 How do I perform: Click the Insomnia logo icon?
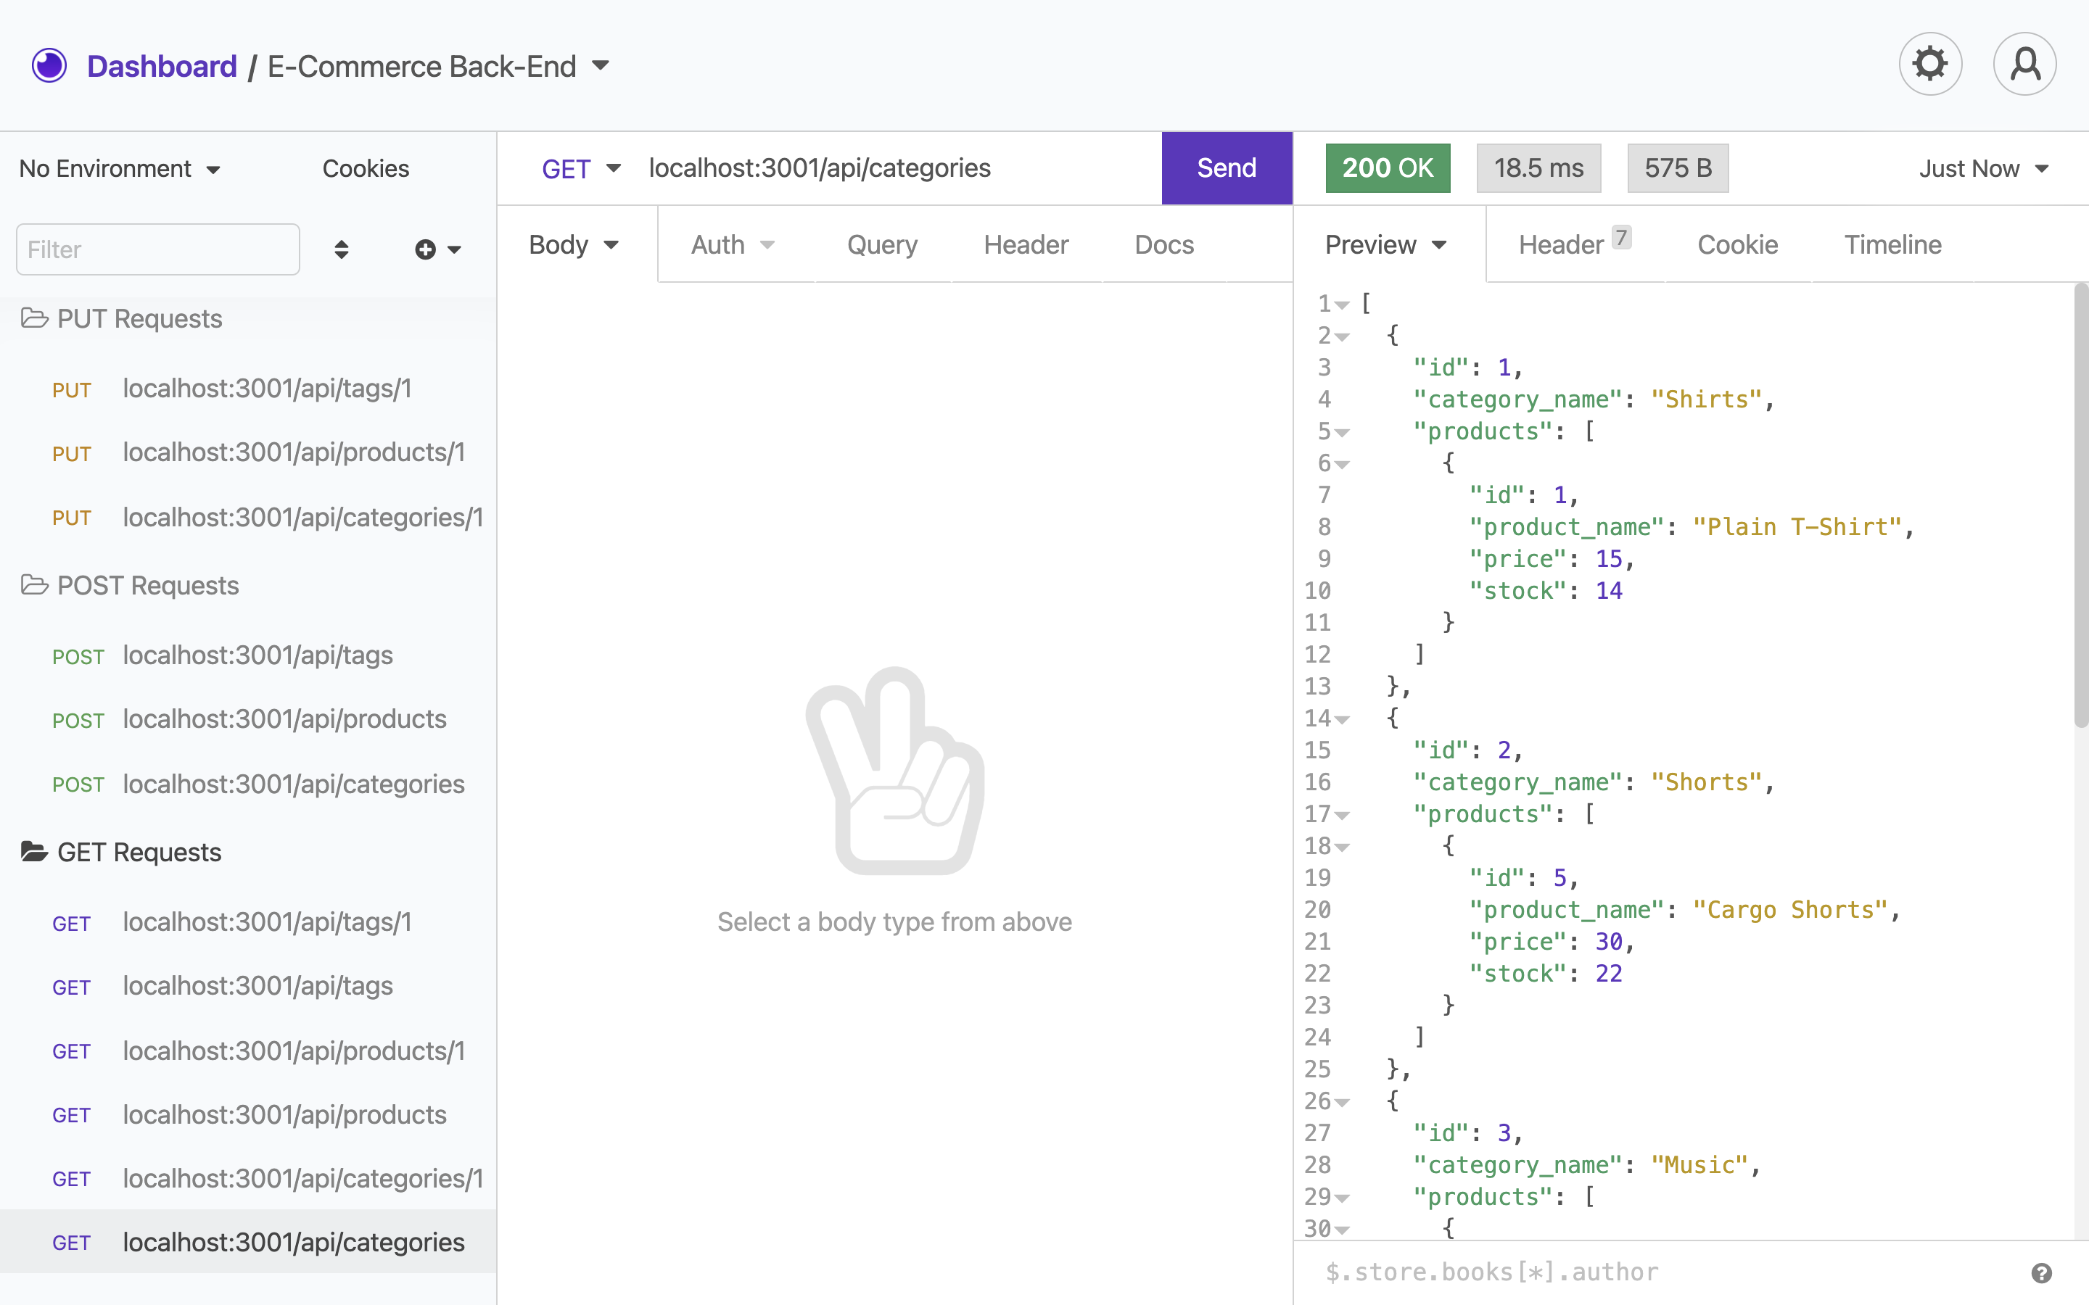(49, 65)
